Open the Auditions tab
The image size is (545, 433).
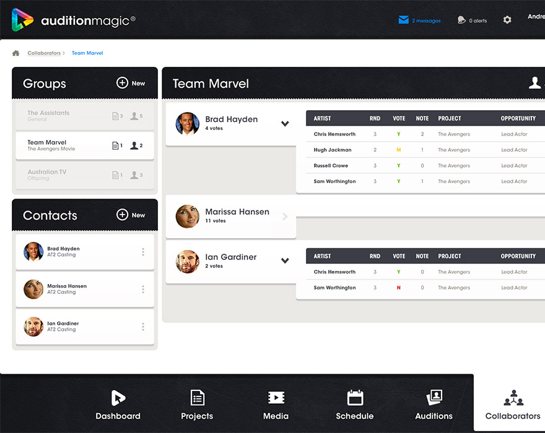coord(434,405)
